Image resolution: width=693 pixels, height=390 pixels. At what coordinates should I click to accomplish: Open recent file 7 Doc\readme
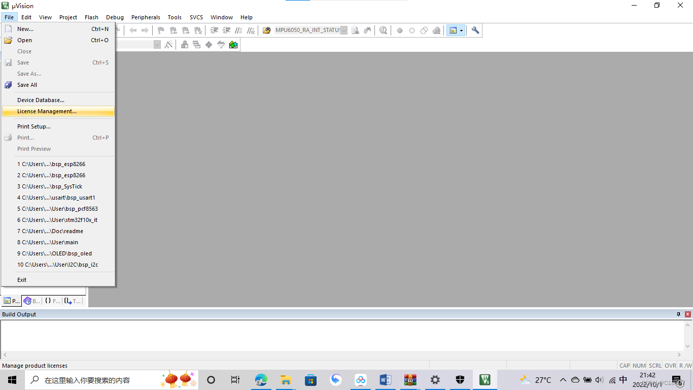(x=58, y=231)
